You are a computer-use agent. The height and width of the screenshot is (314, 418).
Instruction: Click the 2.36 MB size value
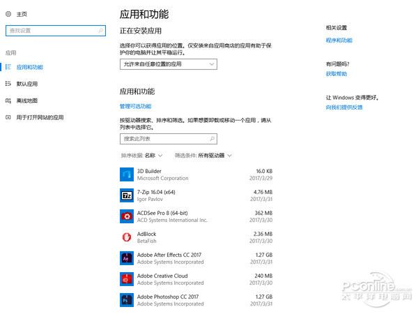(x=263, y=234)
